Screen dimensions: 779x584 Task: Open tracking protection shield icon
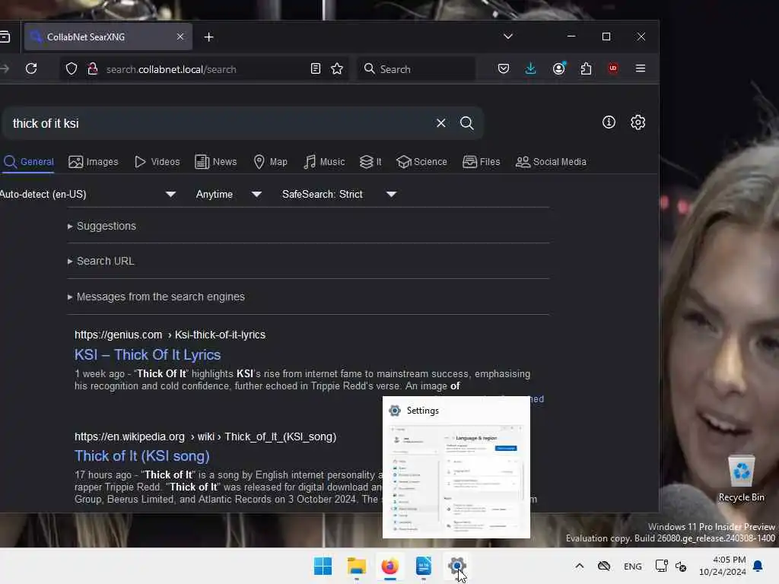[x=72, y=68]
